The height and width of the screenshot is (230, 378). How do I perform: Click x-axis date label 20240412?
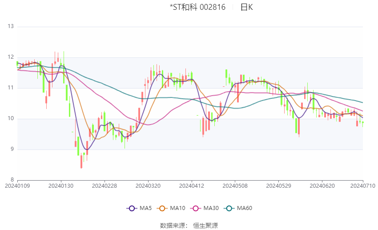coord(192,186)
